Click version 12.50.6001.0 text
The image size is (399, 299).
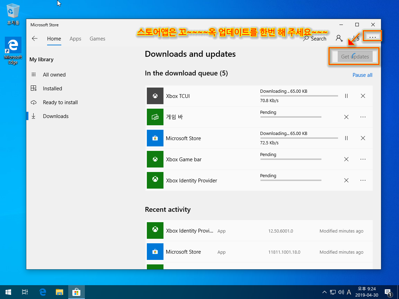click(x=281, y=231)
